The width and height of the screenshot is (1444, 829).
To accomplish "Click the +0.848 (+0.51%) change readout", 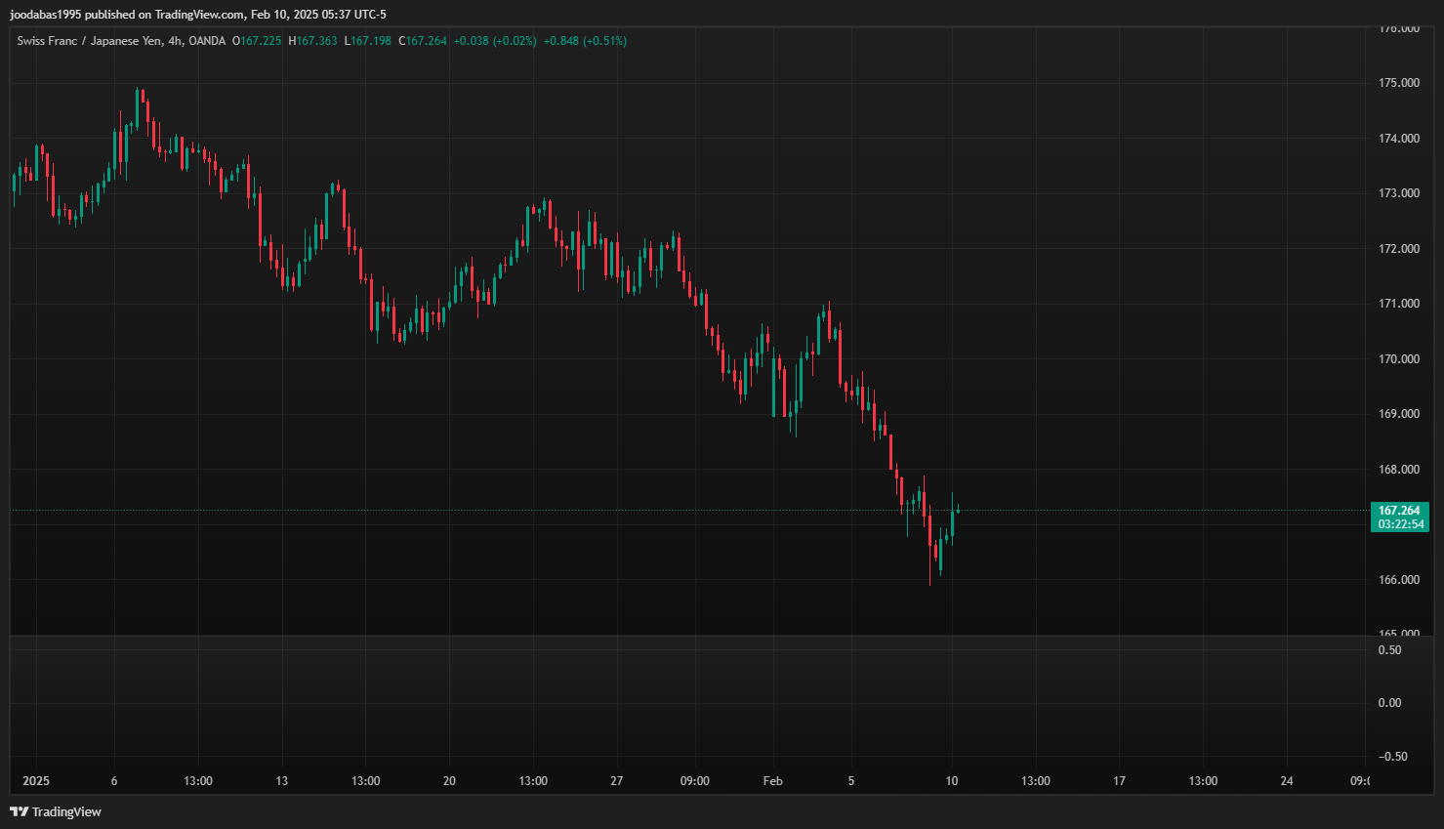I will click(585, 41).
